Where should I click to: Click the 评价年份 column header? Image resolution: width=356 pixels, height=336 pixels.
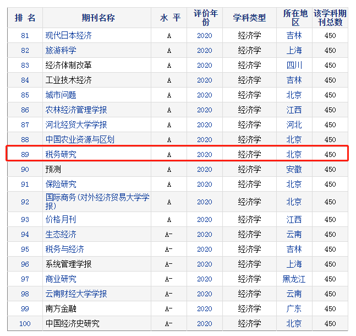click(x=206, y=18)
